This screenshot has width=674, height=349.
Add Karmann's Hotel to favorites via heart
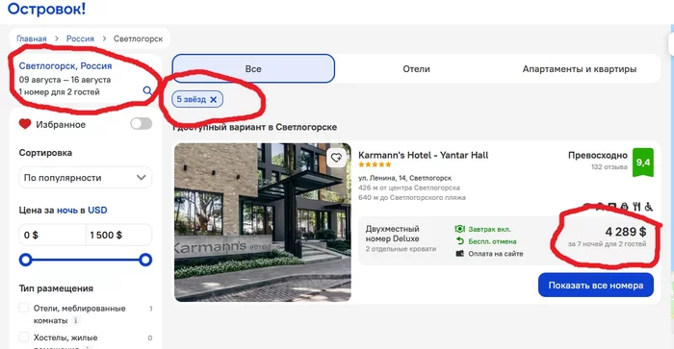tap(336, 158)
